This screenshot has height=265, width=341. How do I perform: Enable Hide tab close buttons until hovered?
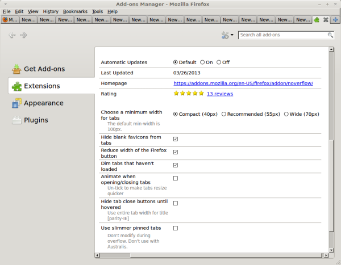(x=176, y=203)
